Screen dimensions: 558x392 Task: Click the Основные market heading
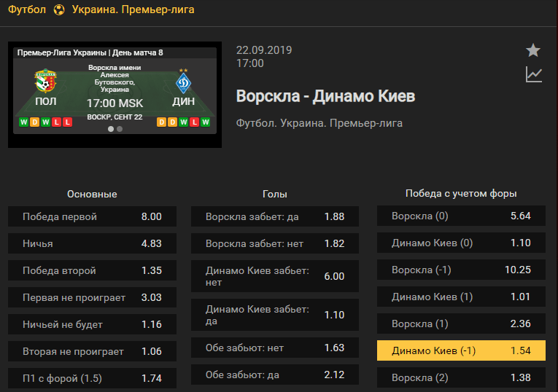point(92,194)
